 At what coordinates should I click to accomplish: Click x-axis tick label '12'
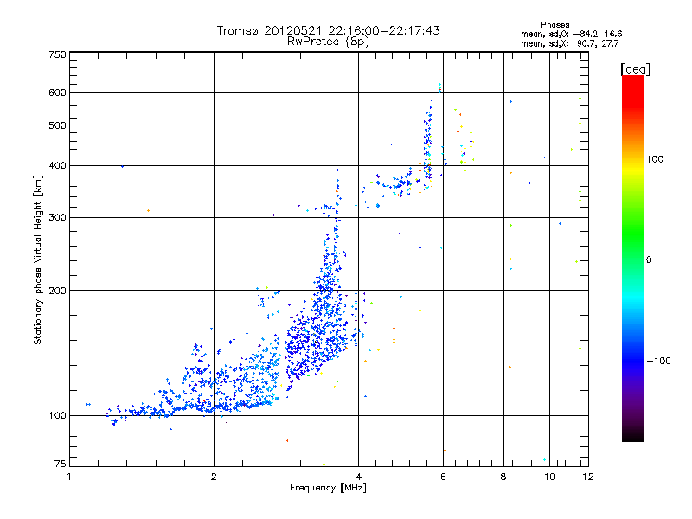pos(588,477)
